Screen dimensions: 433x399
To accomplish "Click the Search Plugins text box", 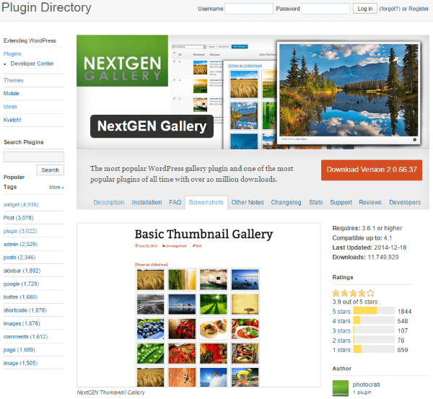I will pos(33,157).
